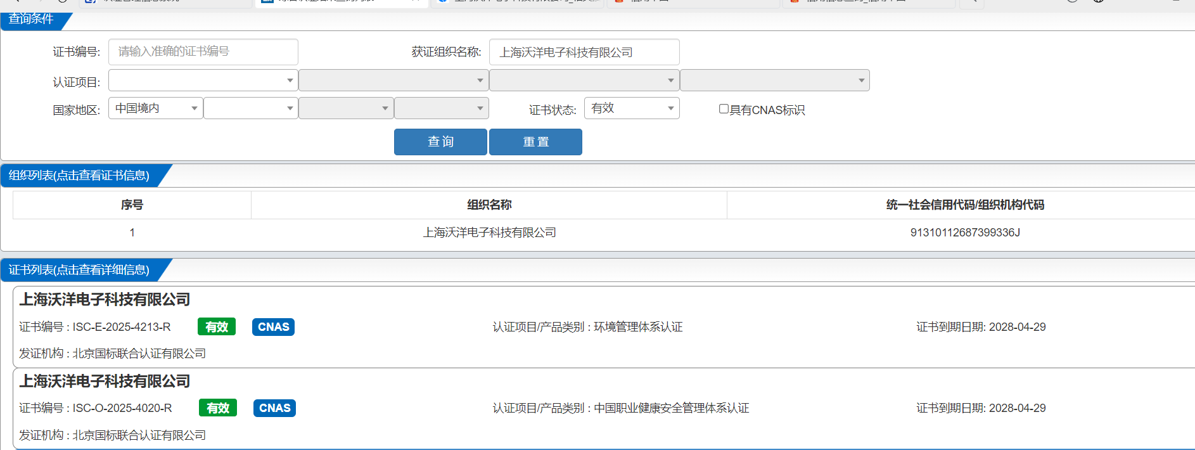Click credit code 91310112687399336J

click(x=965, y=233)
